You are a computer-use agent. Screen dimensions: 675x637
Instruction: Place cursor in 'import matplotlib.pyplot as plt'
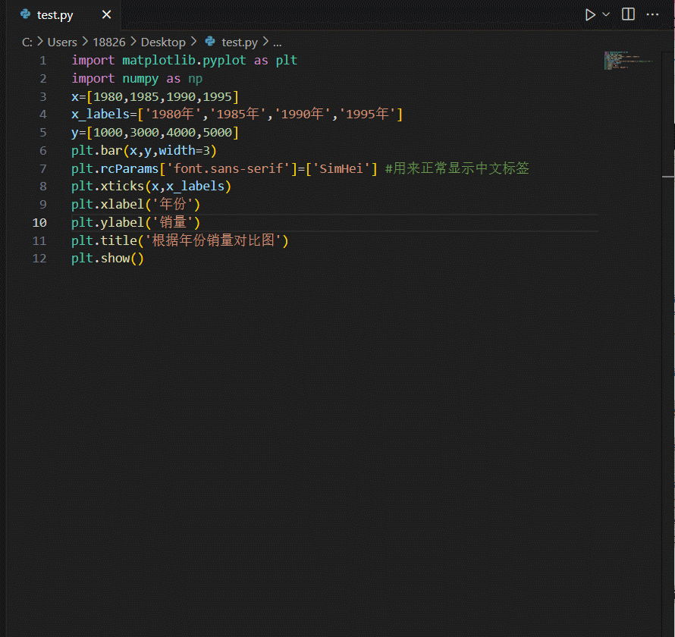pyautogui.click(x=184, y=61)
